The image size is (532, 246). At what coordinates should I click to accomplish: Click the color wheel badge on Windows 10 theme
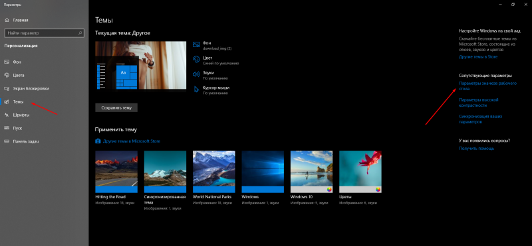tap(329, 190)
